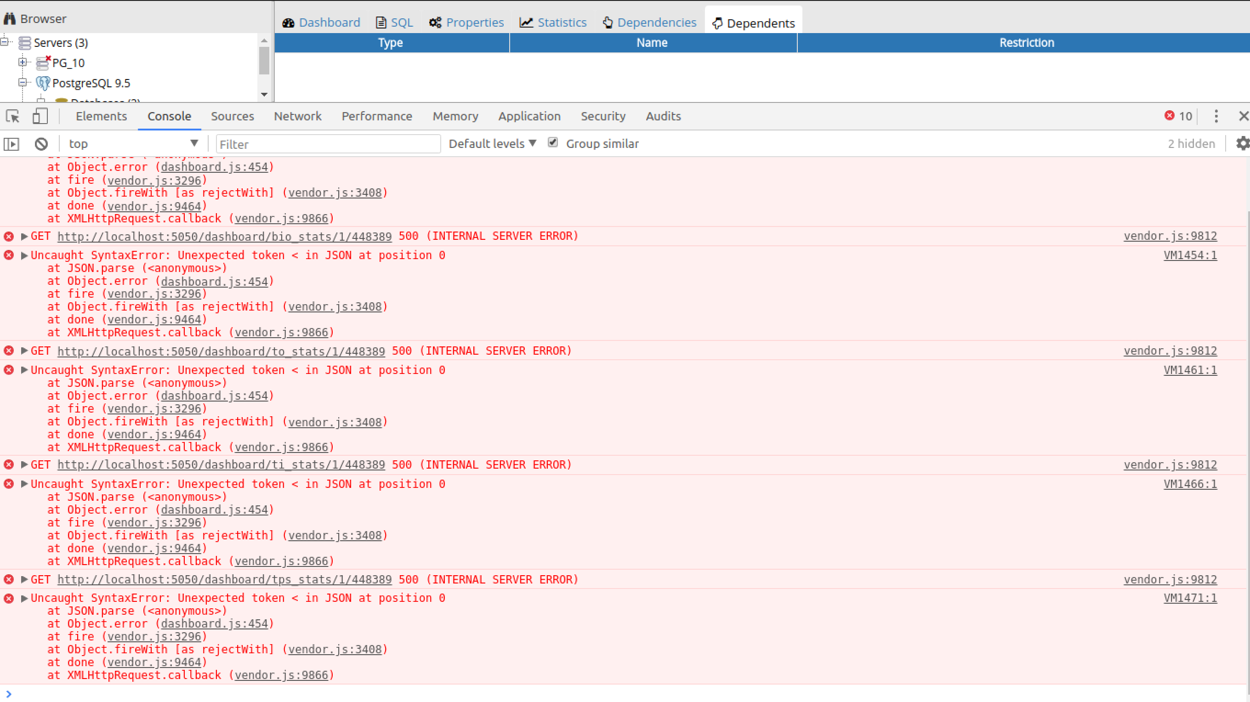Image resolution: width=1250 pixels, height=702 pixels.
Task: Click the PG_10 server icon
Action: click(x=43, y=63)
